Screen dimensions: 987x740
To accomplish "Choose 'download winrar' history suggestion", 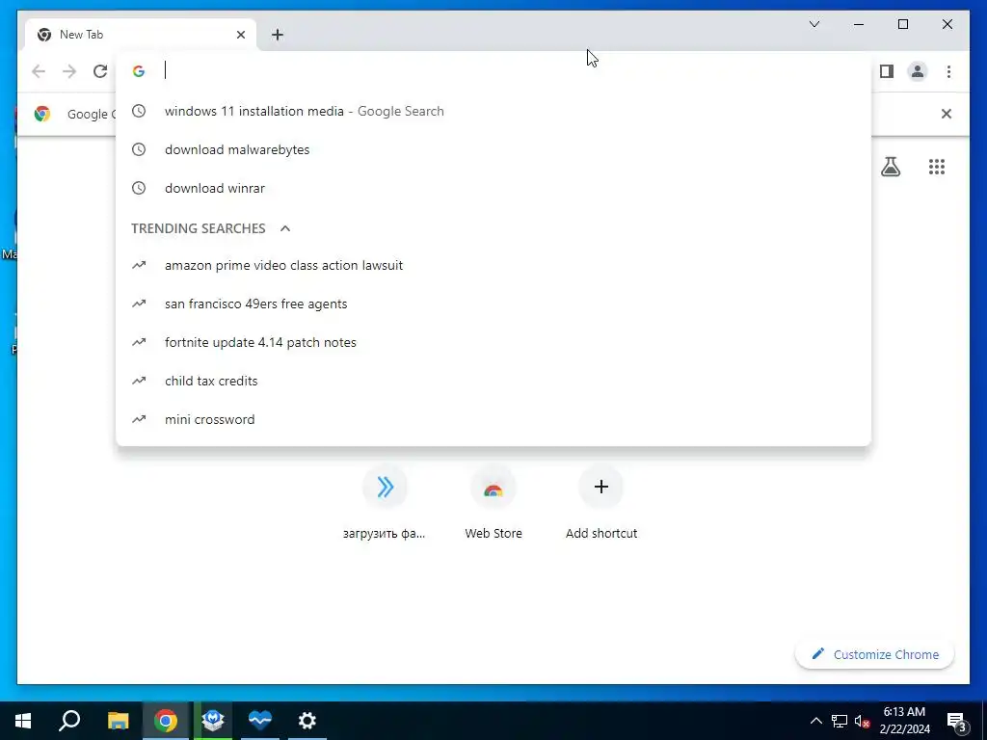I will [x=493, y=188].
